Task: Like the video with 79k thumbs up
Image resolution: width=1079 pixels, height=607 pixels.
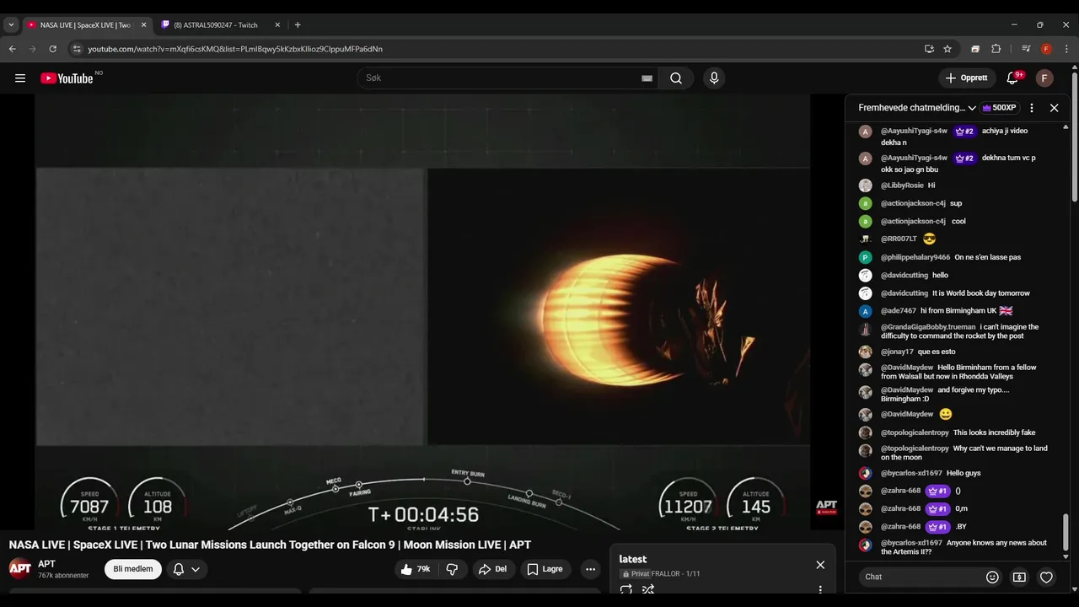Action: pyautogui.click(x=416, y=569)
